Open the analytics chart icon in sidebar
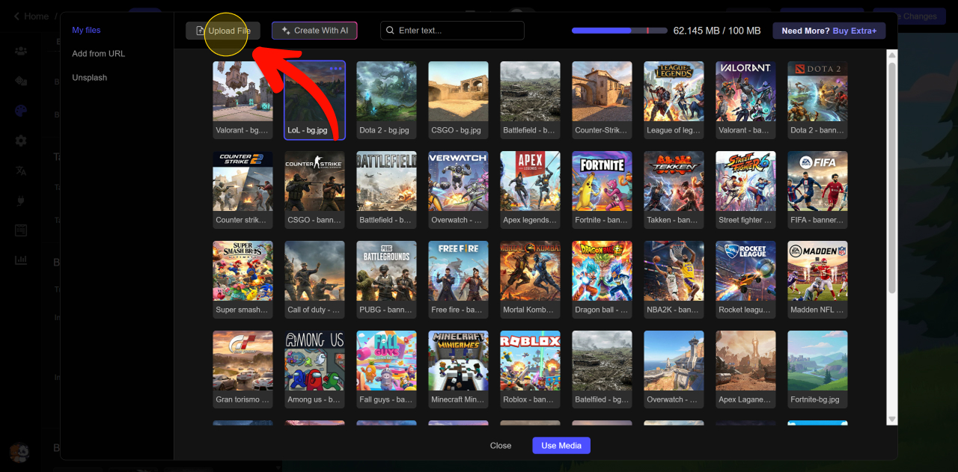Screen dimensions: 958x472 tap(21, 260)
